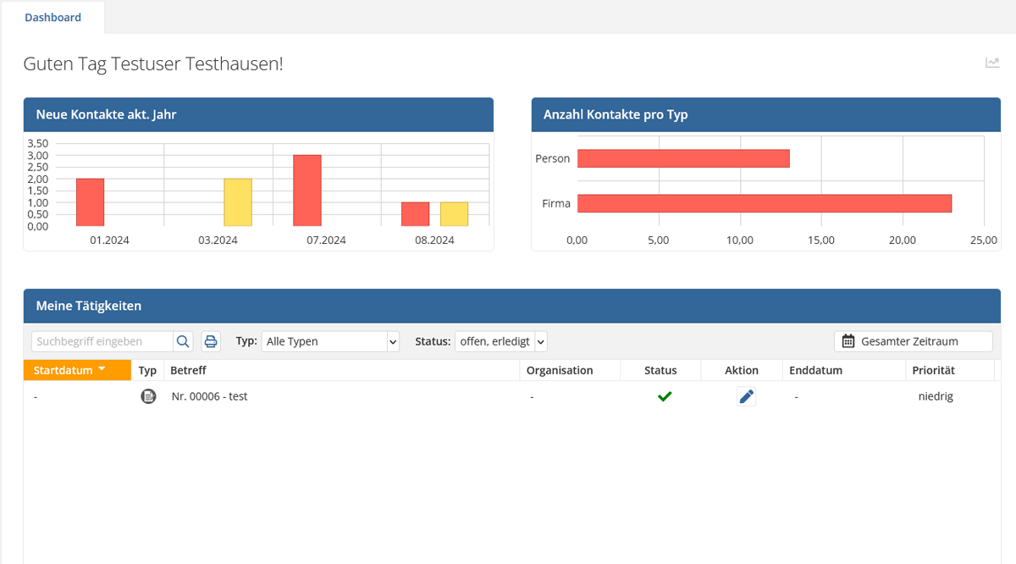The width and height of the screenshot is (1016, 564).
Task: Click the edit pencil in Aktion column
Action: tap(746, 396)
